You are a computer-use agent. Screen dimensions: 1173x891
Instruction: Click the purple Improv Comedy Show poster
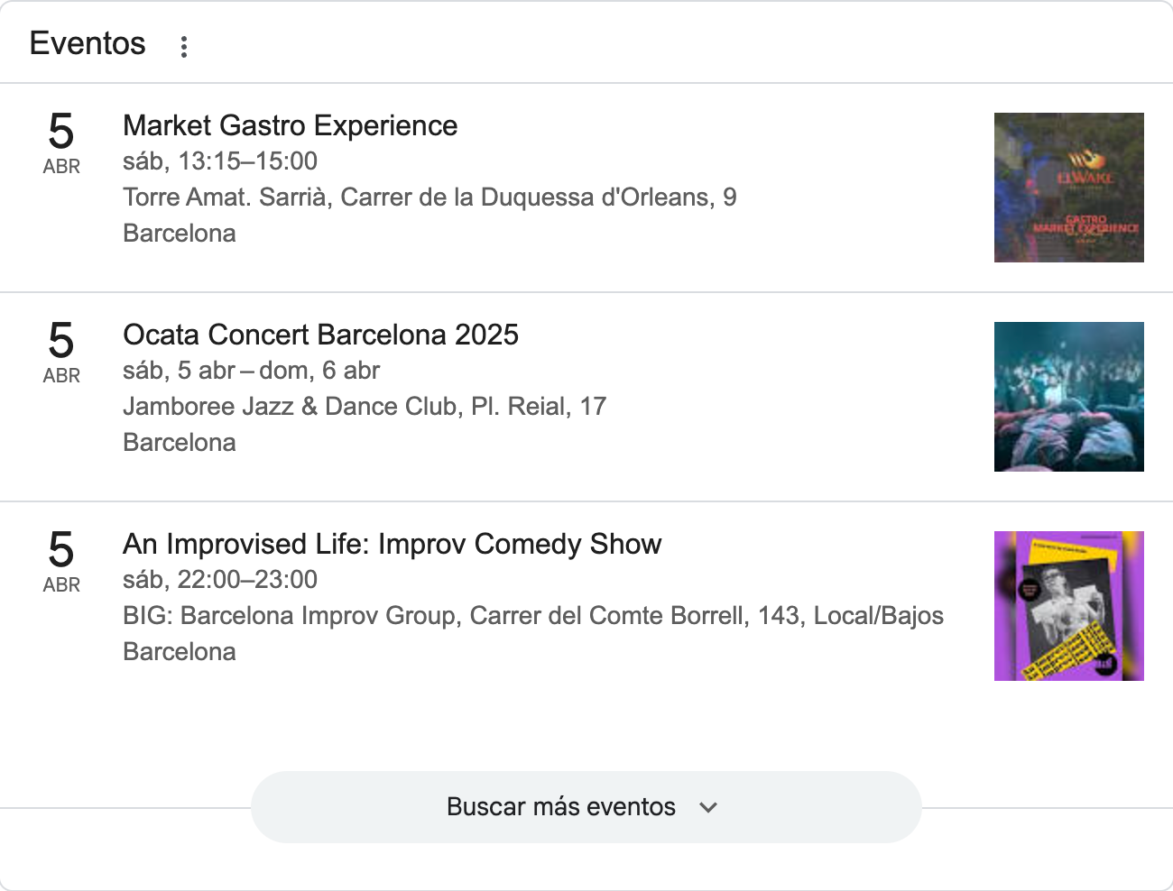pyautogui.click(x=1068, y=606)
